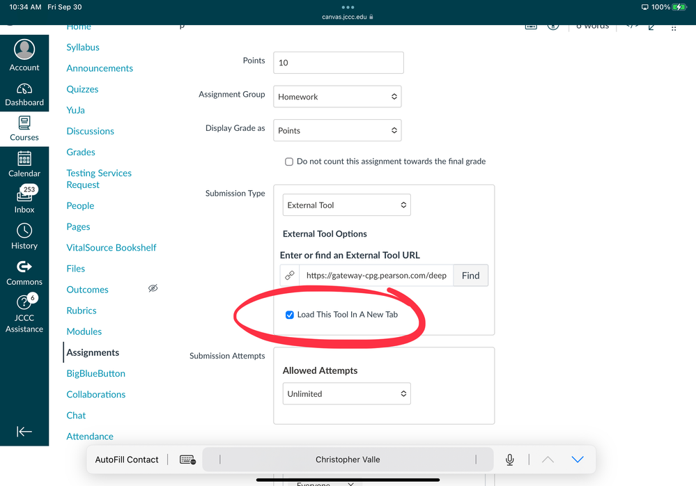
Task: Toggle Outcomes visibility eye icon
Action: click(153, 288)
